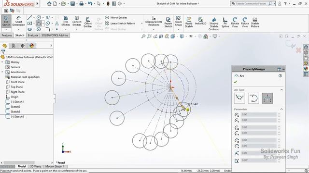Click Linear Sketch Pattern
The image size is (309, 173).
120,24
